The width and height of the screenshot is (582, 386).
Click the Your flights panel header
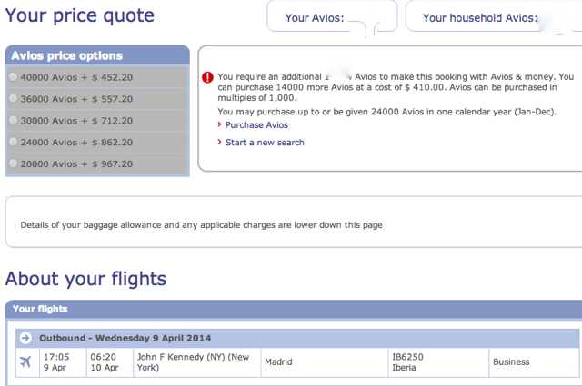294,309
